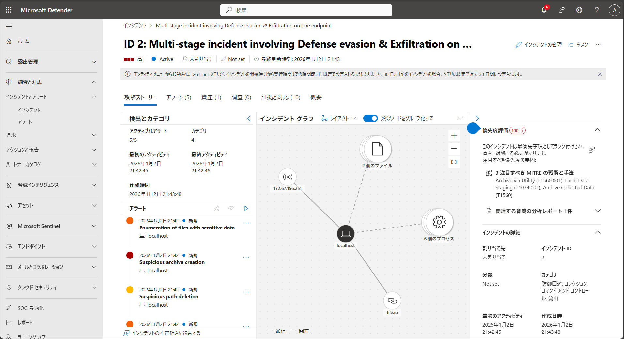The width and height of the screenshot is (624, 339).
Task: Open the レイアウト dropdown
Action: coord(339,118)
